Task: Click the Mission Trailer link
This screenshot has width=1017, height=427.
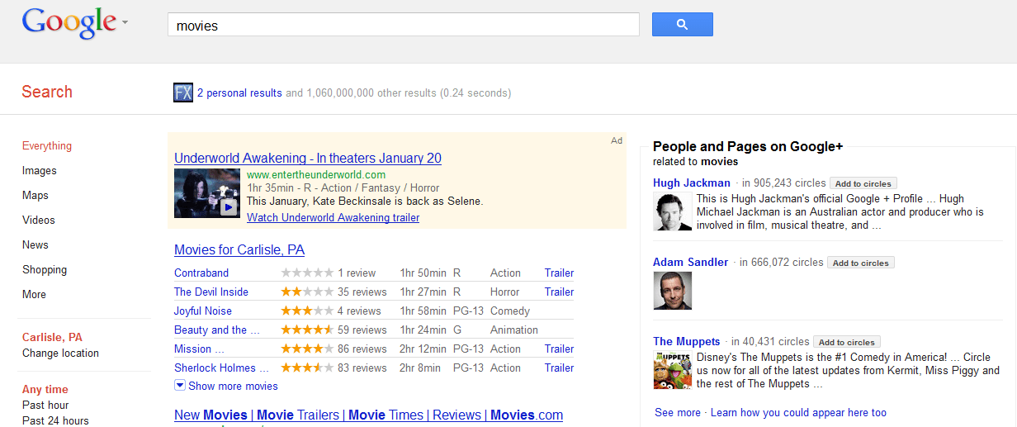Action: click(x=559, y=349)
